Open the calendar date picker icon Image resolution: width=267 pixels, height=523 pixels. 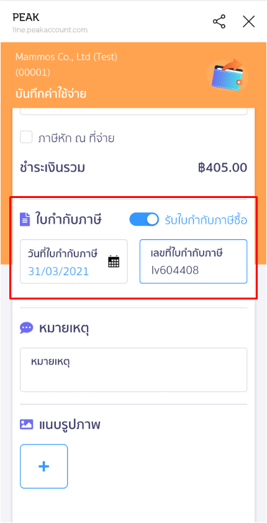pyautogui.click(x=114, y=261)
